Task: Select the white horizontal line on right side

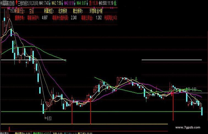Action: point(172,60)
